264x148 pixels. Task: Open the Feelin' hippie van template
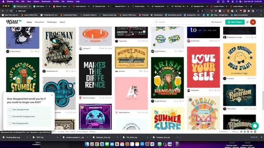[x=203, y=113]
